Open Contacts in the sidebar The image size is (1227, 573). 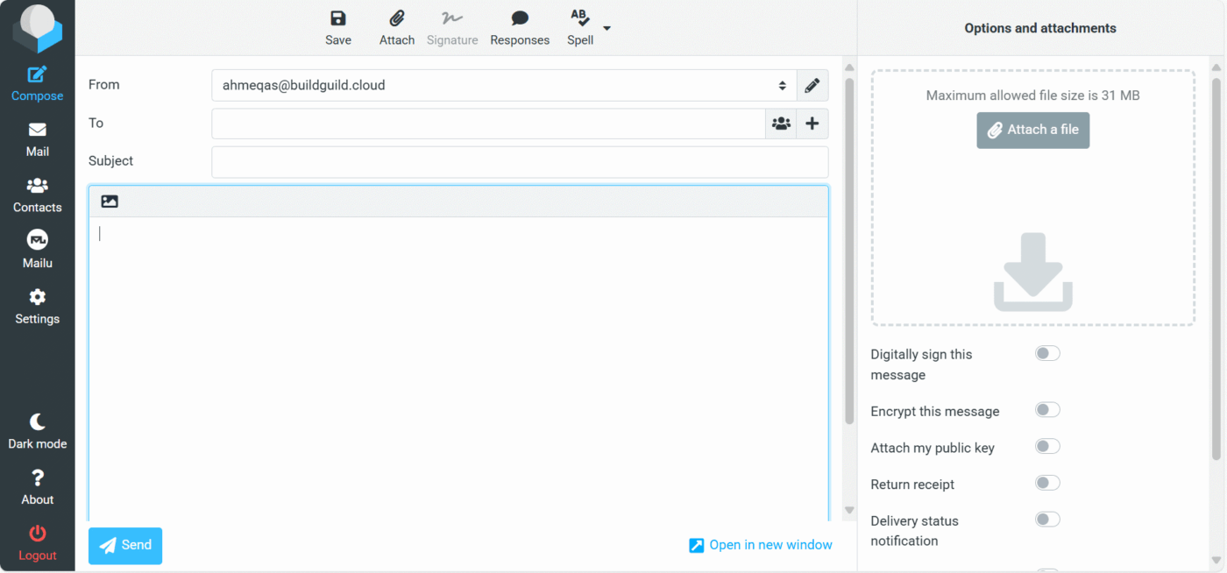[37, 195]
